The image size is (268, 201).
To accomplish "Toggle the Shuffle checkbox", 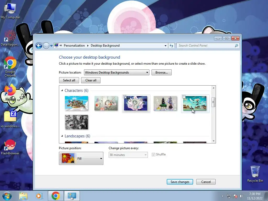I will [x=153, y=154].
